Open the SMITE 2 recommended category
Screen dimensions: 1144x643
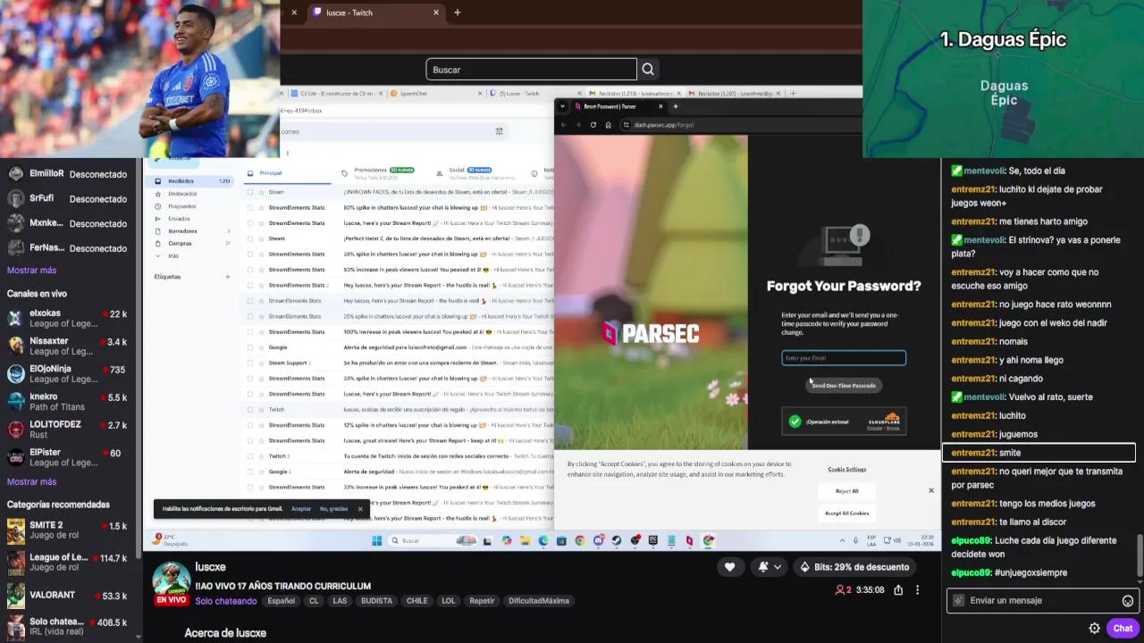click(x=70, y=530)
